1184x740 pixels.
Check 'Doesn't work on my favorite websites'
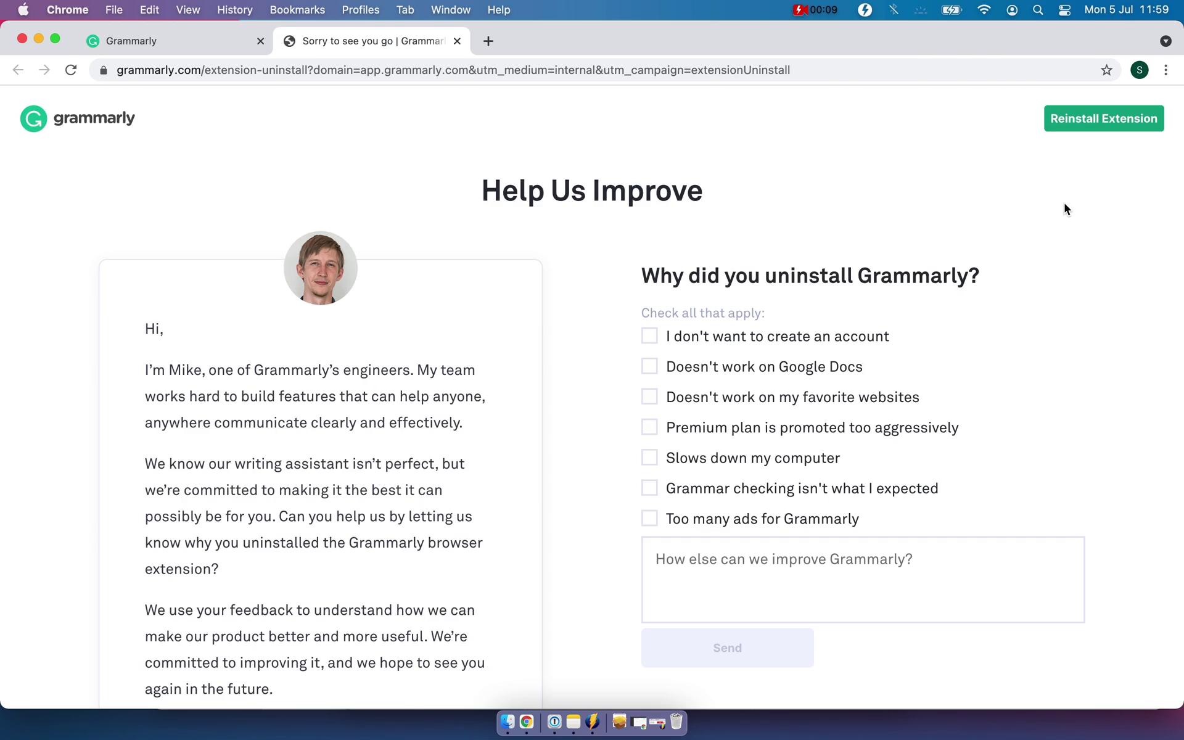649,397
